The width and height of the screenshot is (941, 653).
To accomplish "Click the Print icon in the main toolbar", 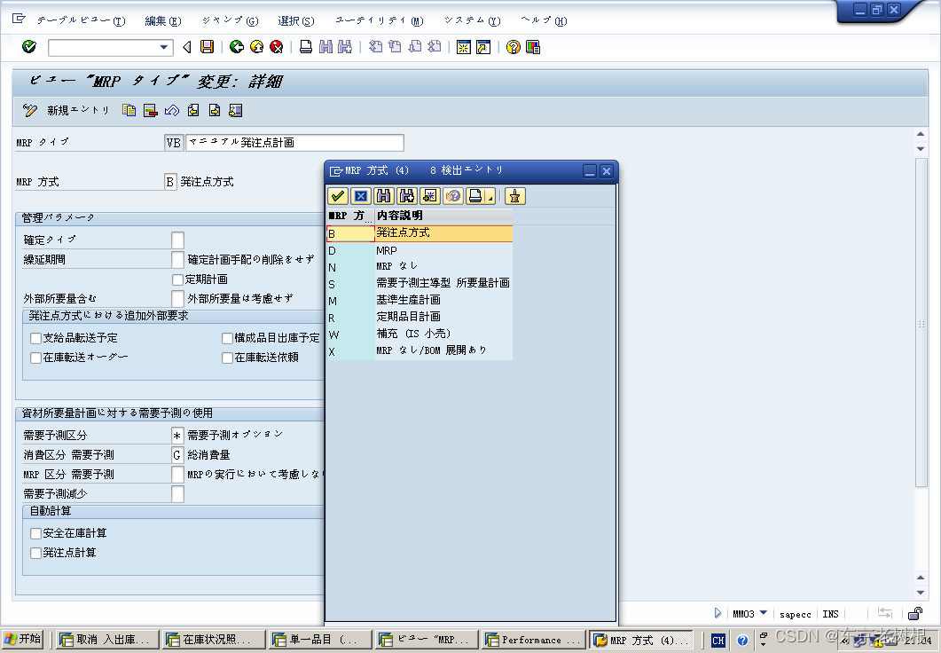I will [306, 47].
